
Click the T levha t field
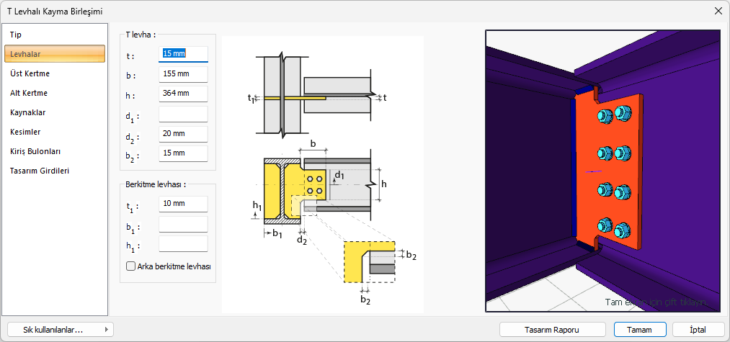184,54
